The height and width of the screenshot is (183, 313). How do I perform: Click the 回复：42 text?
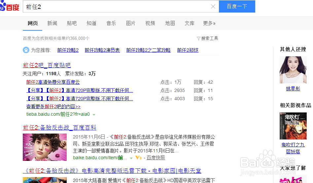(203, 82)
